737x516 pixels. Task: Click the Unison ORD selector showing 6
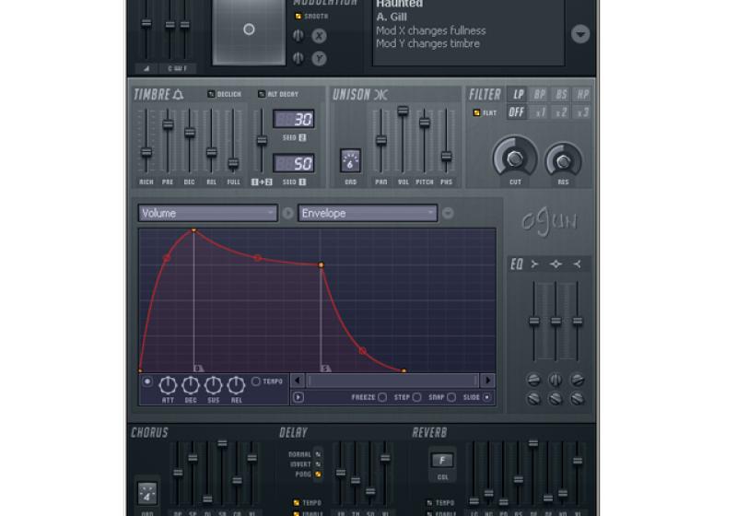(x=350, y=161)
